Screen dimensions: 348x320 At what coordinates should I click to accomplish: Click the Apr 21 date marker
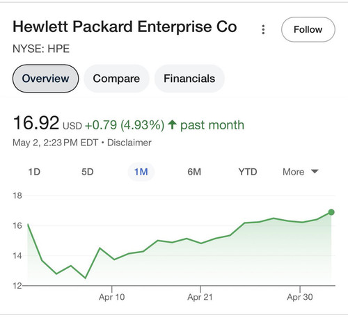(x=200, y=297)
